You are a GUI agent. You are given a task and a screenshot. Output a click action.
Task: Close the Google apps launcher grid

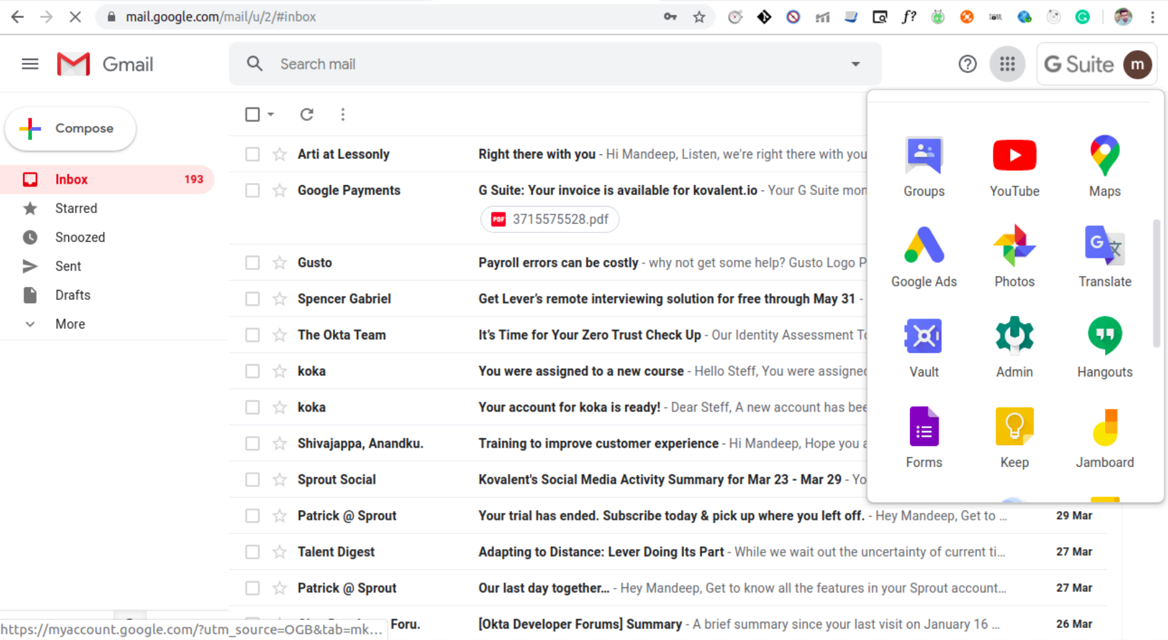[x=1007, y=64]
